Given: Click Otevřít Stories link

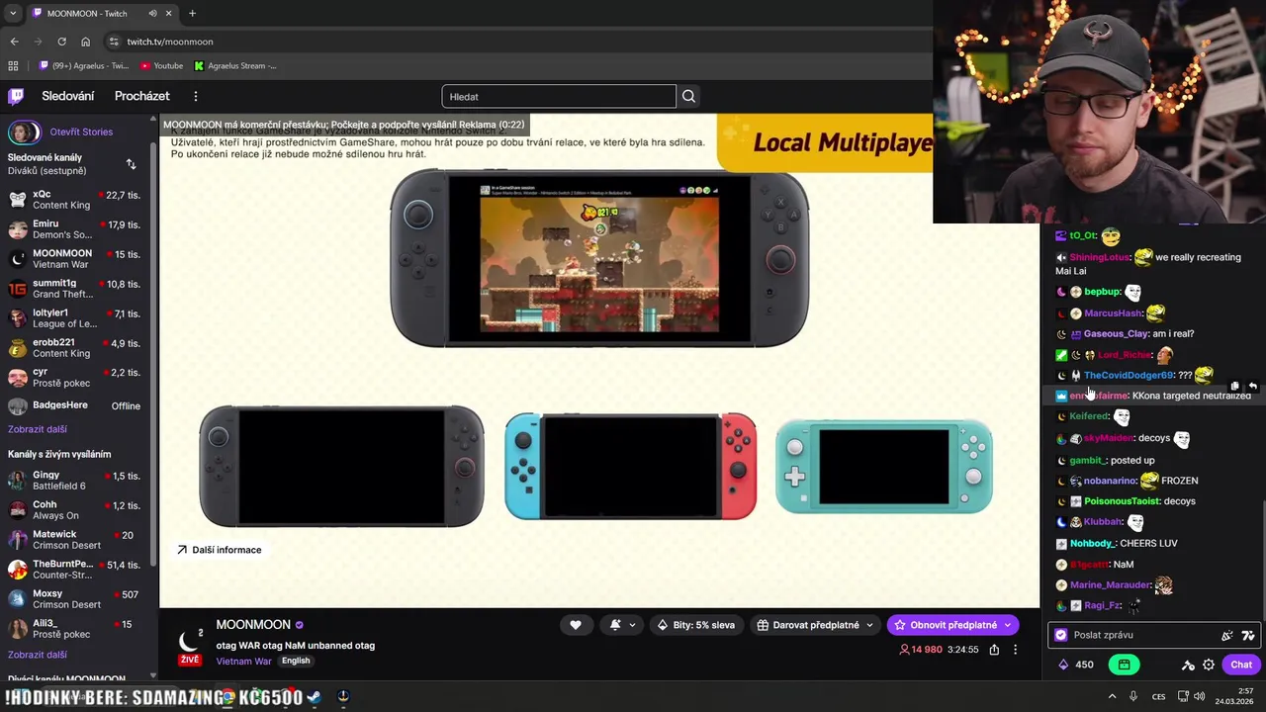Looking at the screenshot, I should 81,132.
